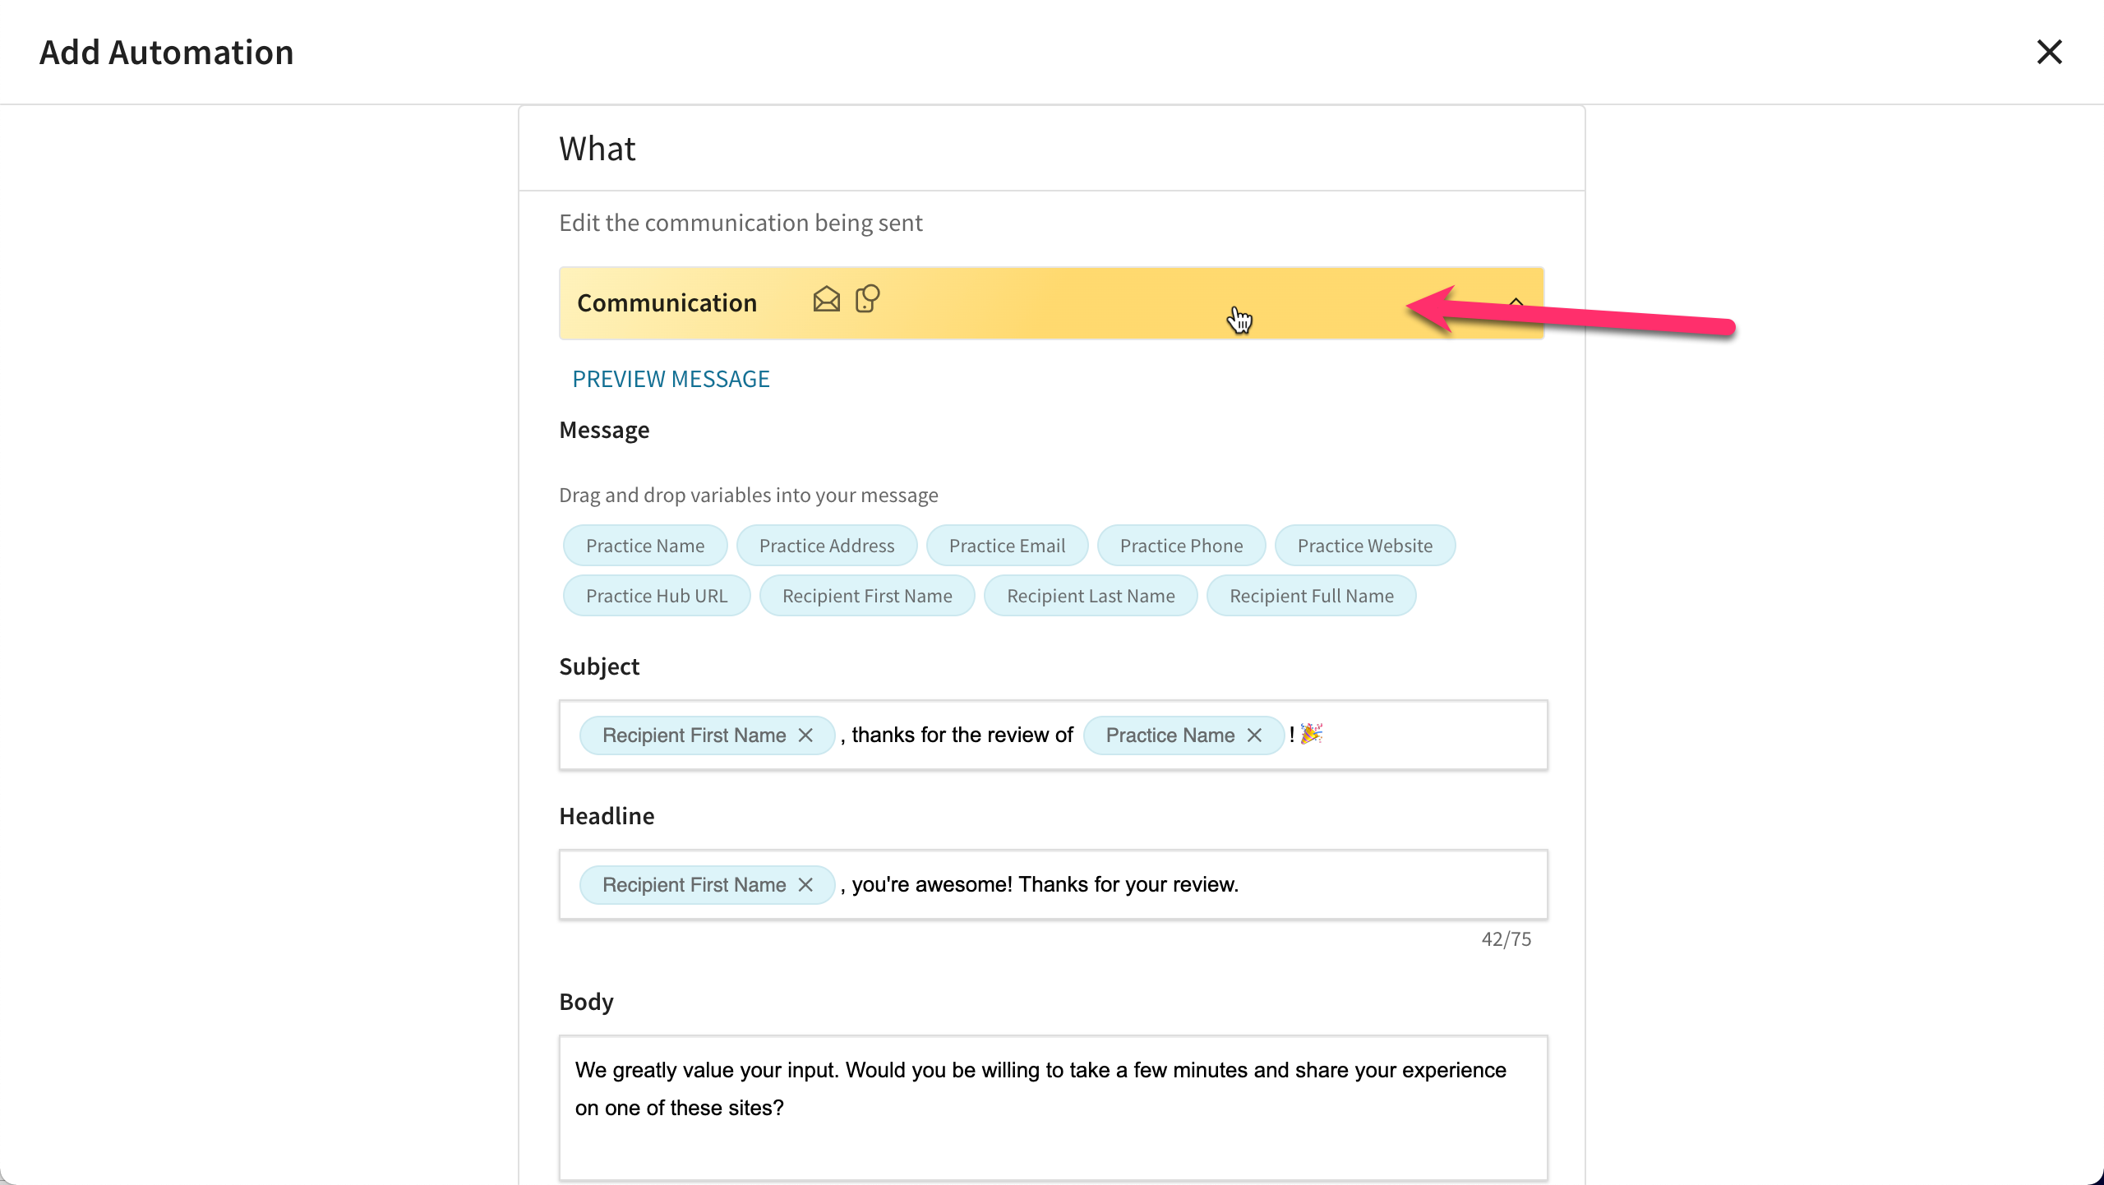Close the Add Automation dialog

click(x=2049, y=52)
